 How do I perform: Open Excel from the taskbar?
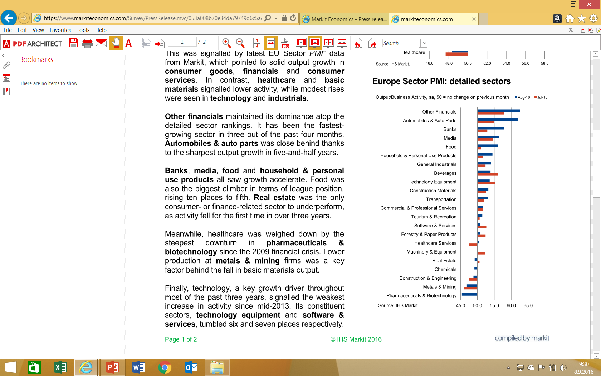pos(60,367)
